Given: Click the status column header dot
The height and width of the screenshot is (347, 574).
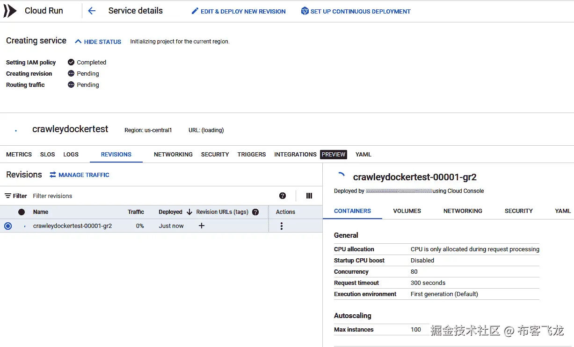Looking at the screenshot, I should click(22, 212).
